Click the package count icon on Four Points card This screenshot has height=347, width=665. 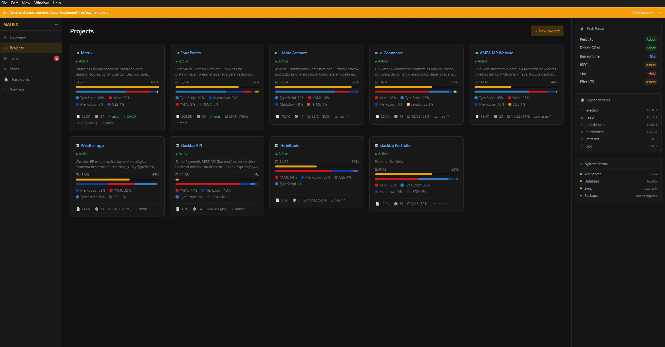[x=198, y=117]
